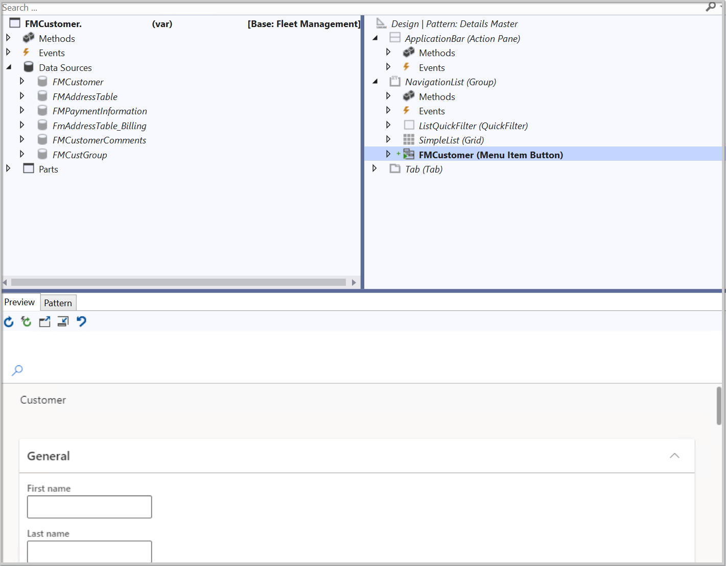Expand the FMCustomer Menu Item Button node
Image resolution: width=726 pixels, height=566 pixels.
tap(388, 154)
